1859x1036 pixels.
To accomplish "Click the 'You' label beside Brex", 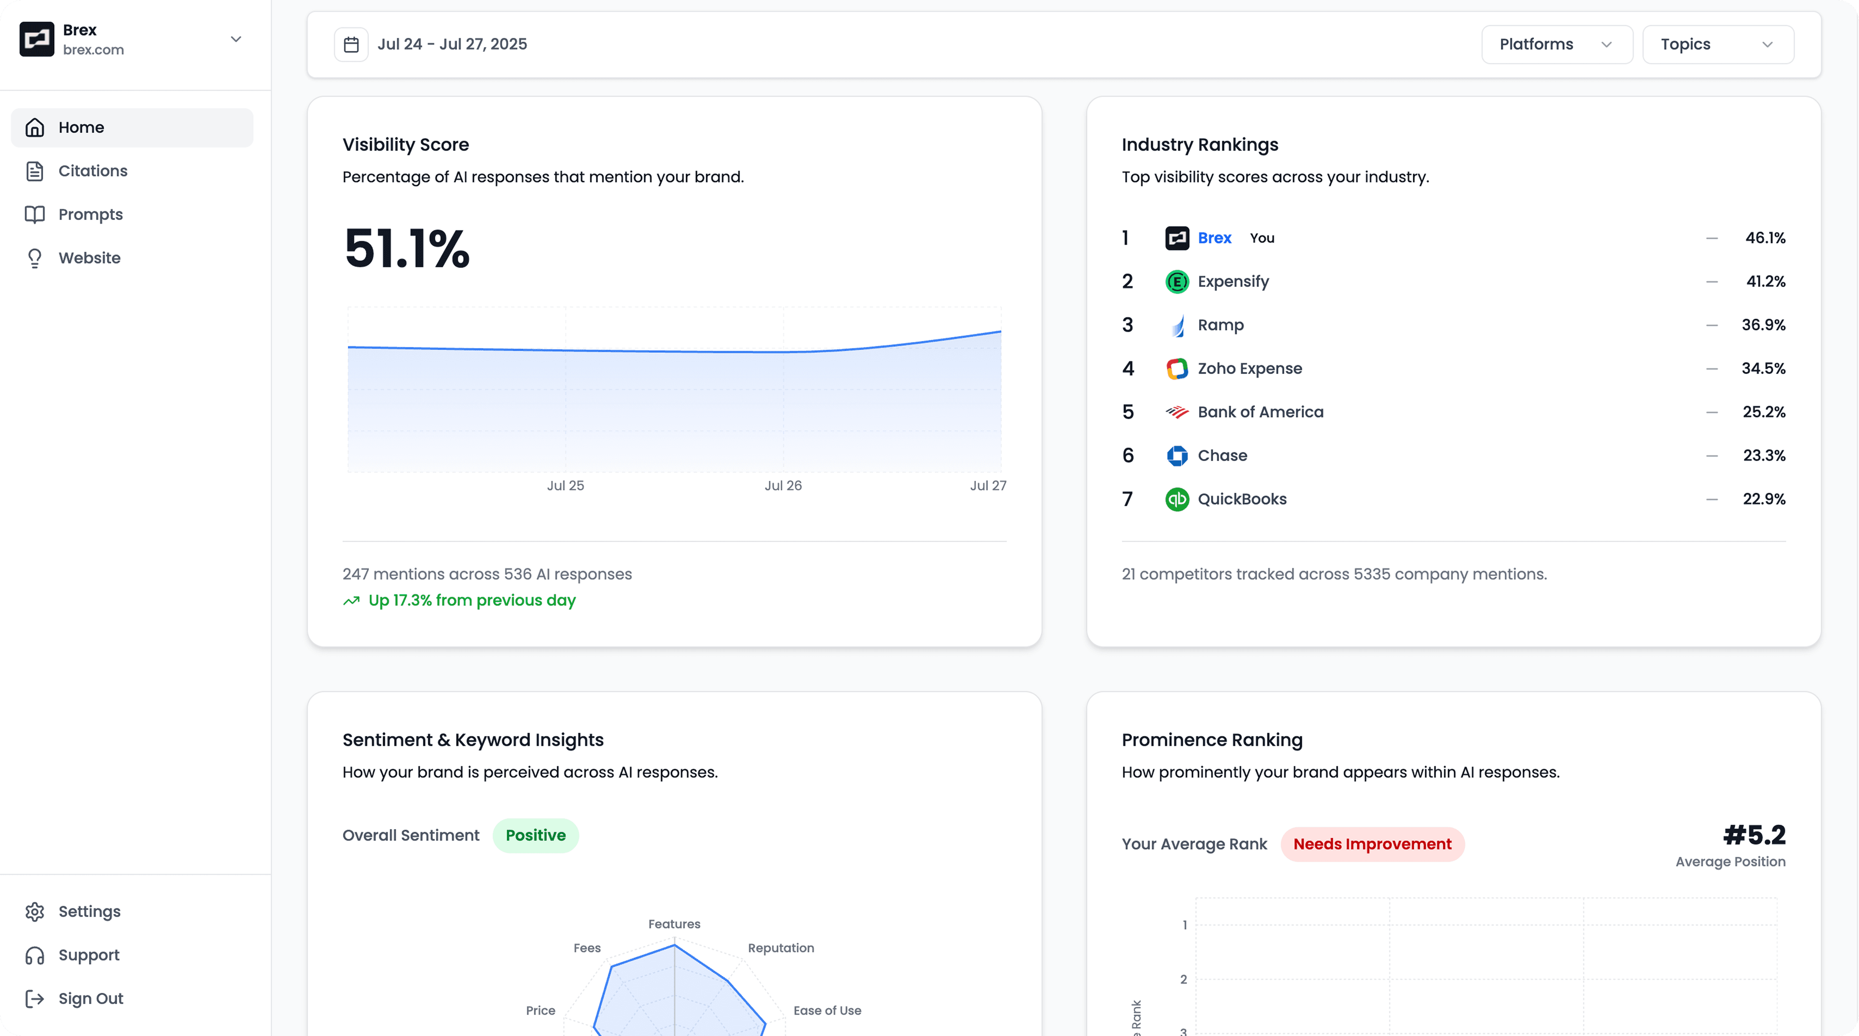I will 1262,238.
